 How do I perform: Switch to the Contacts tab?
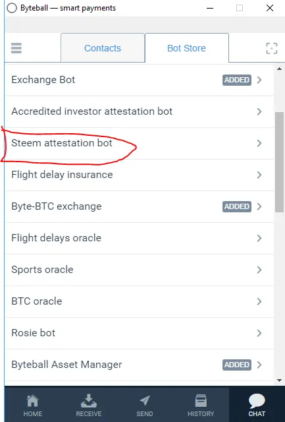(x=103, y=48)
